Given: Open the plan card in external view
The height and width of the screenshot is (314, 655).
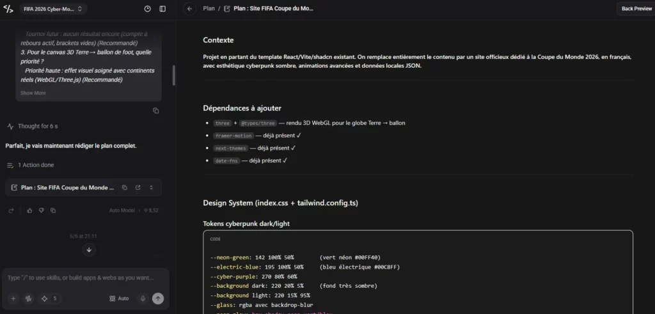Looking at the screenshot, I should pyautogui.click(x=138, y=187).
